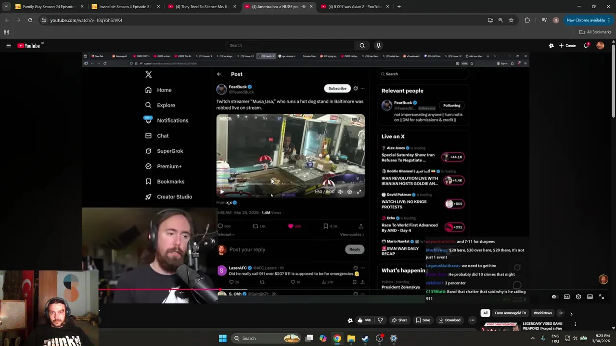Open Copilot from the taskbar
This screenshot has width=616, height=346.
(323, 338)
